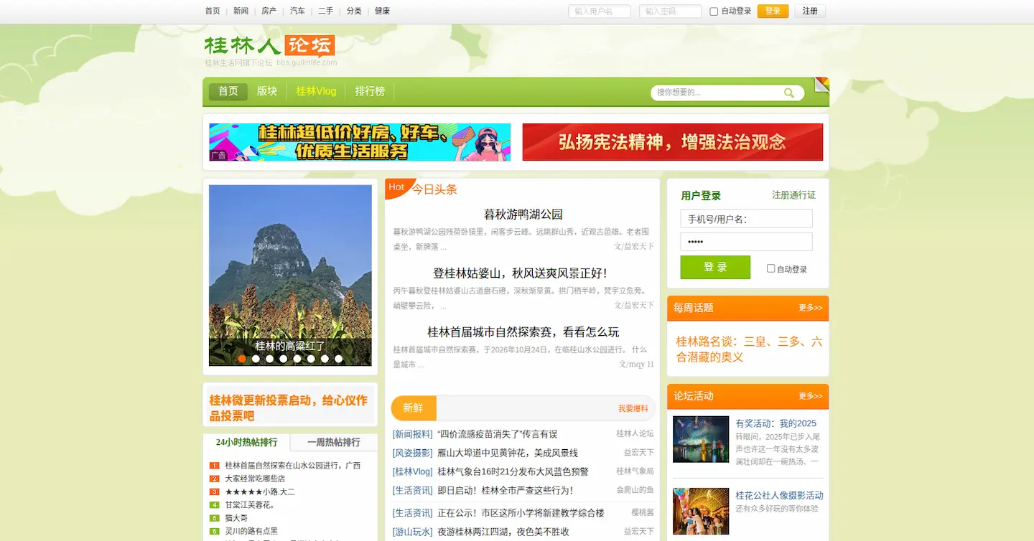The height and width of the screenshot is (541, 1034).
Task: Click the 搜你想要的 search box
Action: tap(718, 93)
